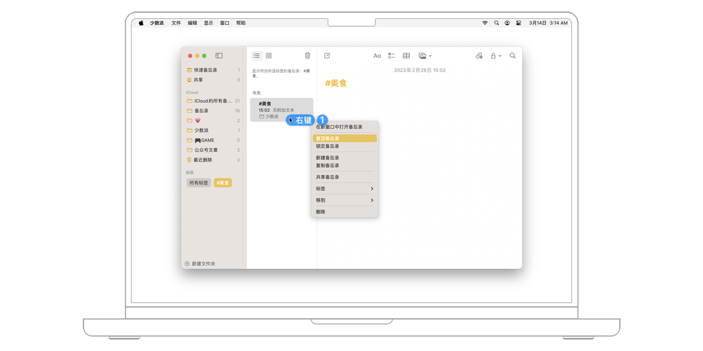Click the search magnifier in Notes toolbar
This screenshot has width=703, height=351.
pyautogui.click(x=512, y=56)
